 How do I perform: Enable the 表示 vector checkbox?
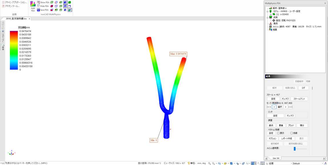(279, 133)
